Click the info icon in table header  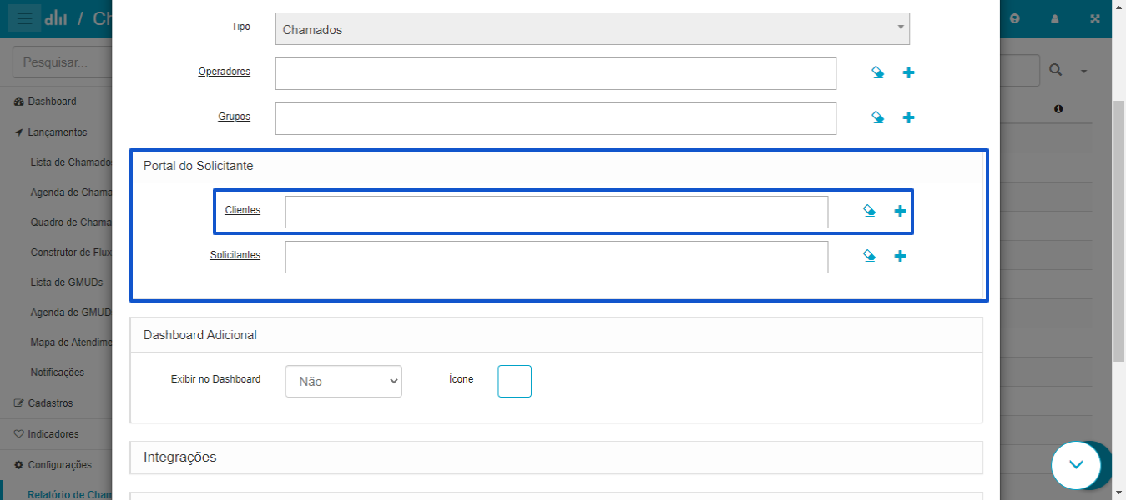click(x=1058, y=109)
